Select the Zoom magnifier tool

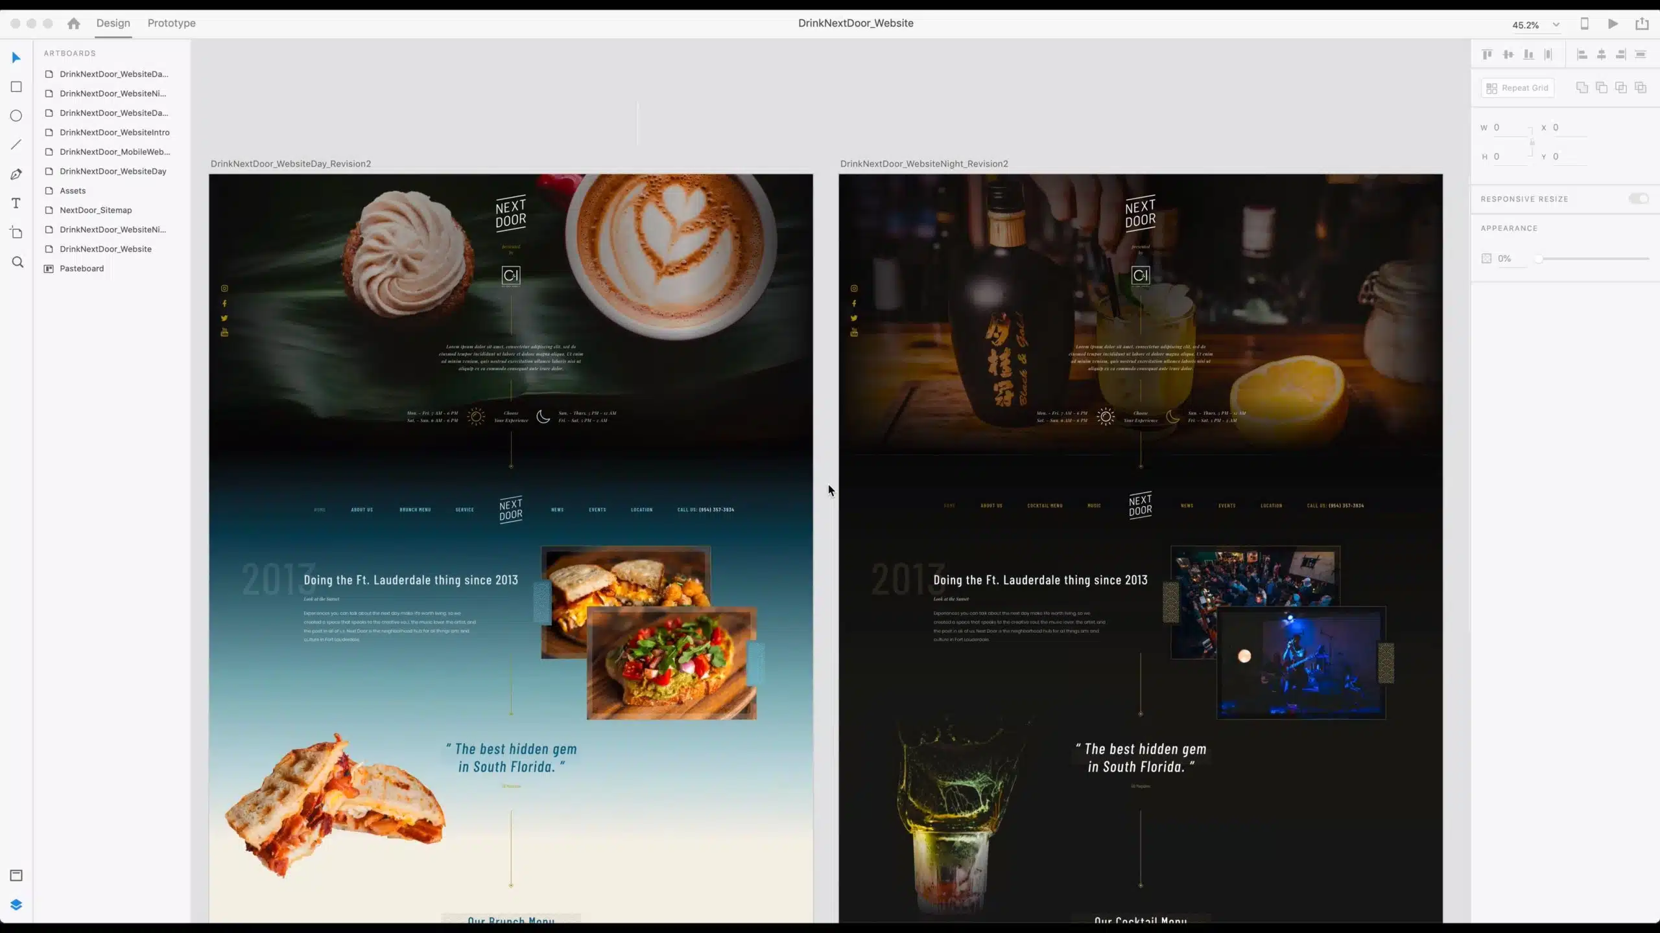point(18,262)
